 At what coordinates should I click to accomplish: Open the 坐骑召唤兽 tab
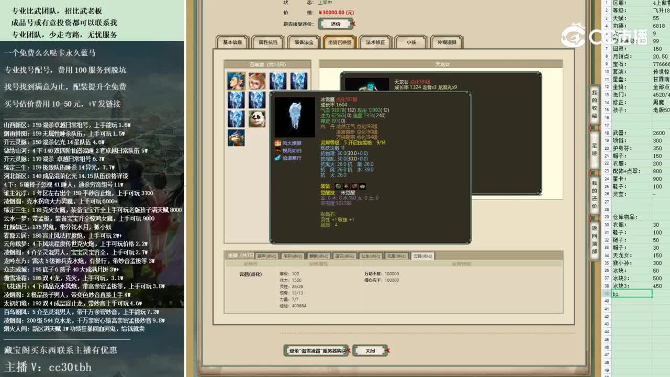340,42
